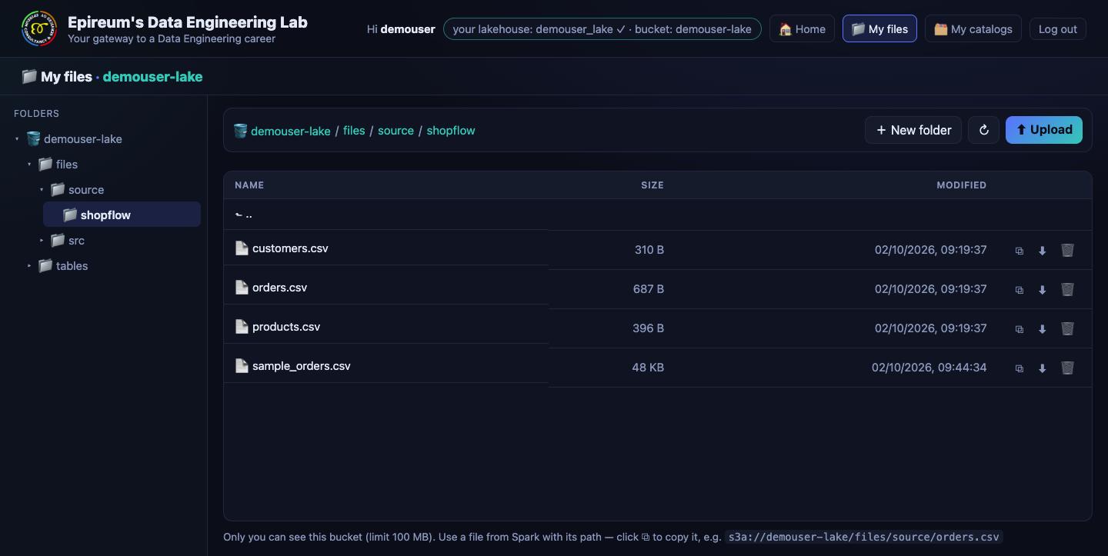Download the sample_orders.csv file

(1043, 368)
